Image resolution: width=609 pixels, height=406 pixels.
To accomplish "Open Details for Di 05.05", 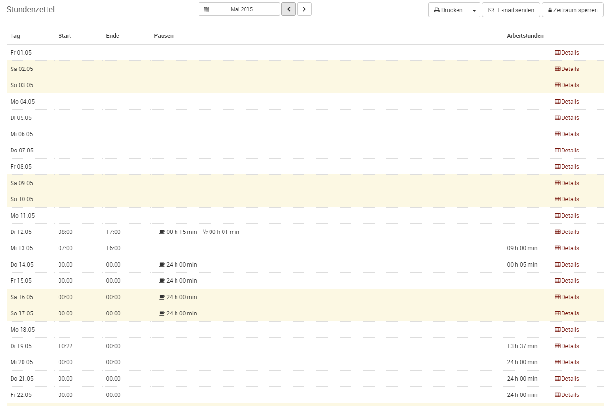I will [567, 118].
